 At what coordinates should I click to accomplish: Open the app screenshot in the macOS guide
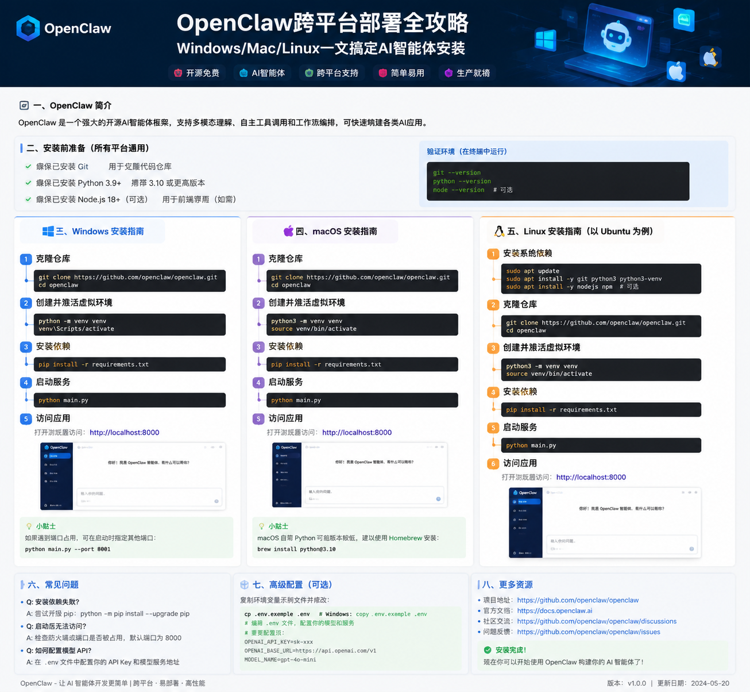[x=359, y=475]
